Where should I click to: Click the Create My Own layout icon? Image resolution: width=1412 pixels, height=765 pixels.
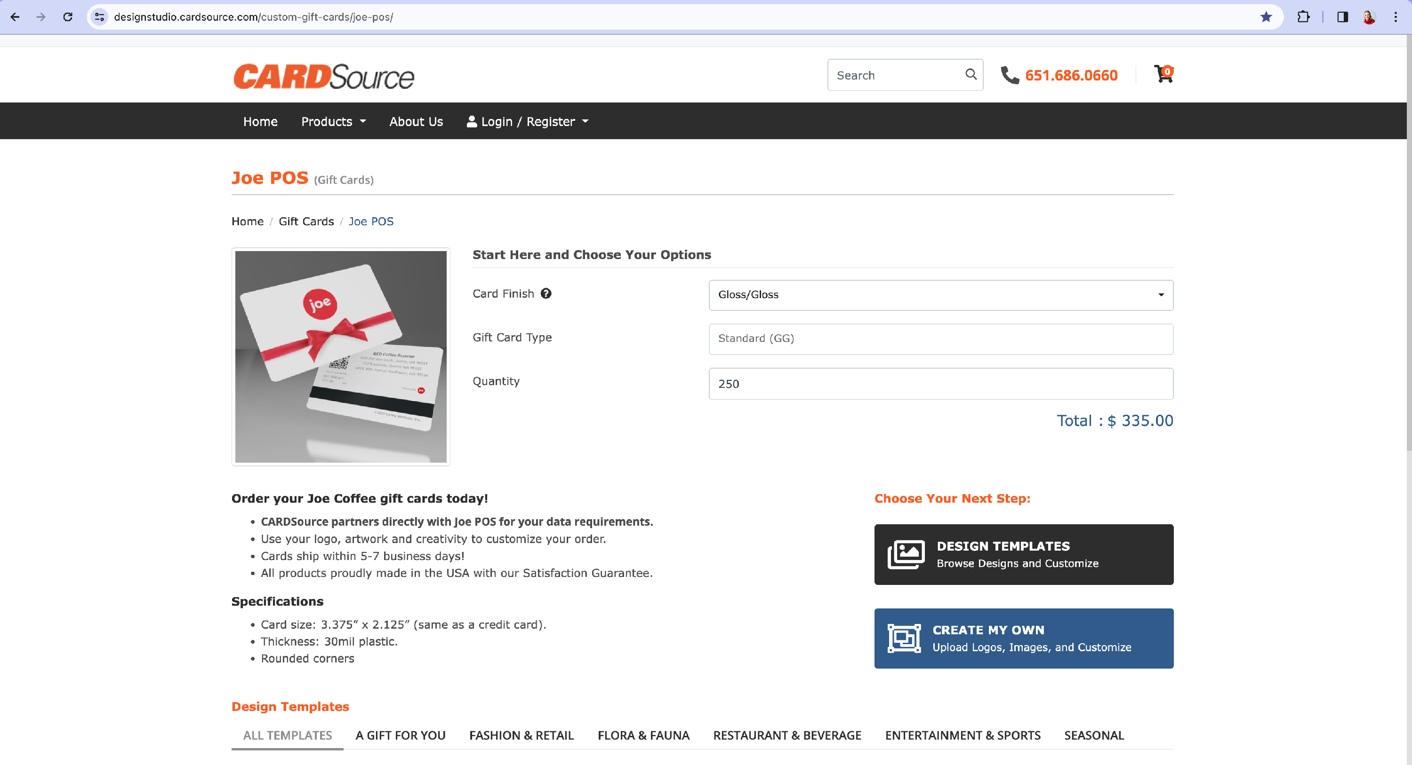(x=904, y=638)
